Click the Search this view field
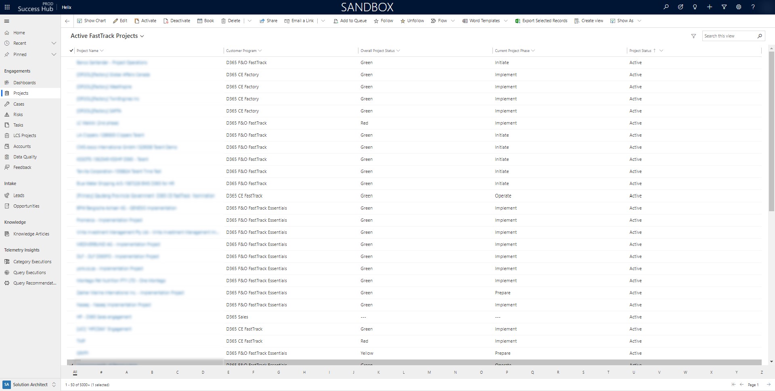This screenshot has height=391, width=775. (729, 36)
